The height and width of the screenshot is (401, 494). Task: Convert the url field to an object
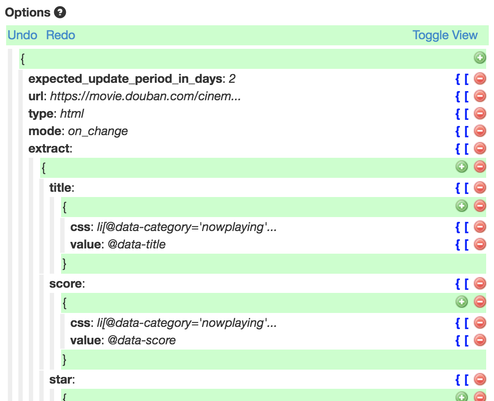tap(458, 96)
